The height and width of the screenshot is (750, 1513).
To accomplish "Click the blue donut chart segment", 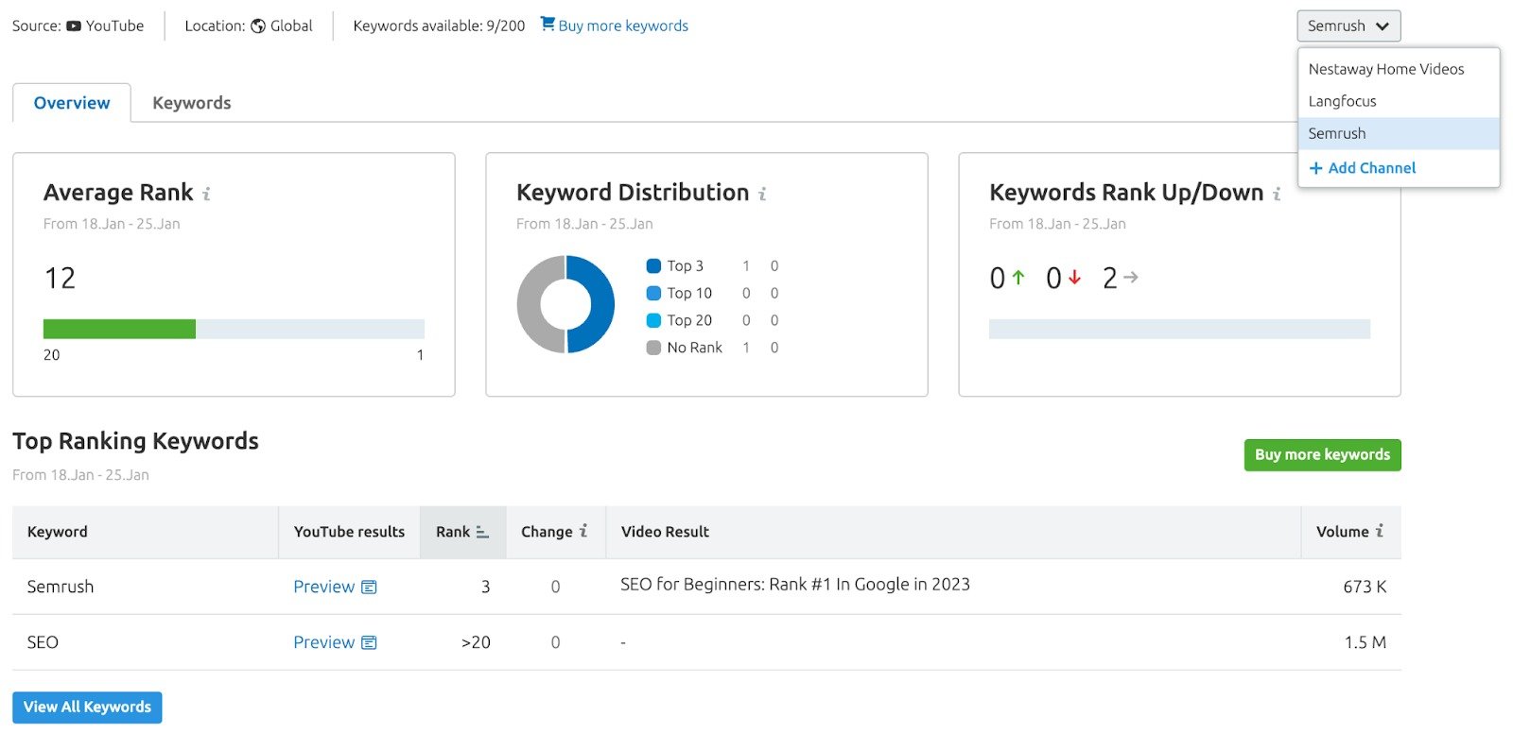I will click(x=596, y=304).
